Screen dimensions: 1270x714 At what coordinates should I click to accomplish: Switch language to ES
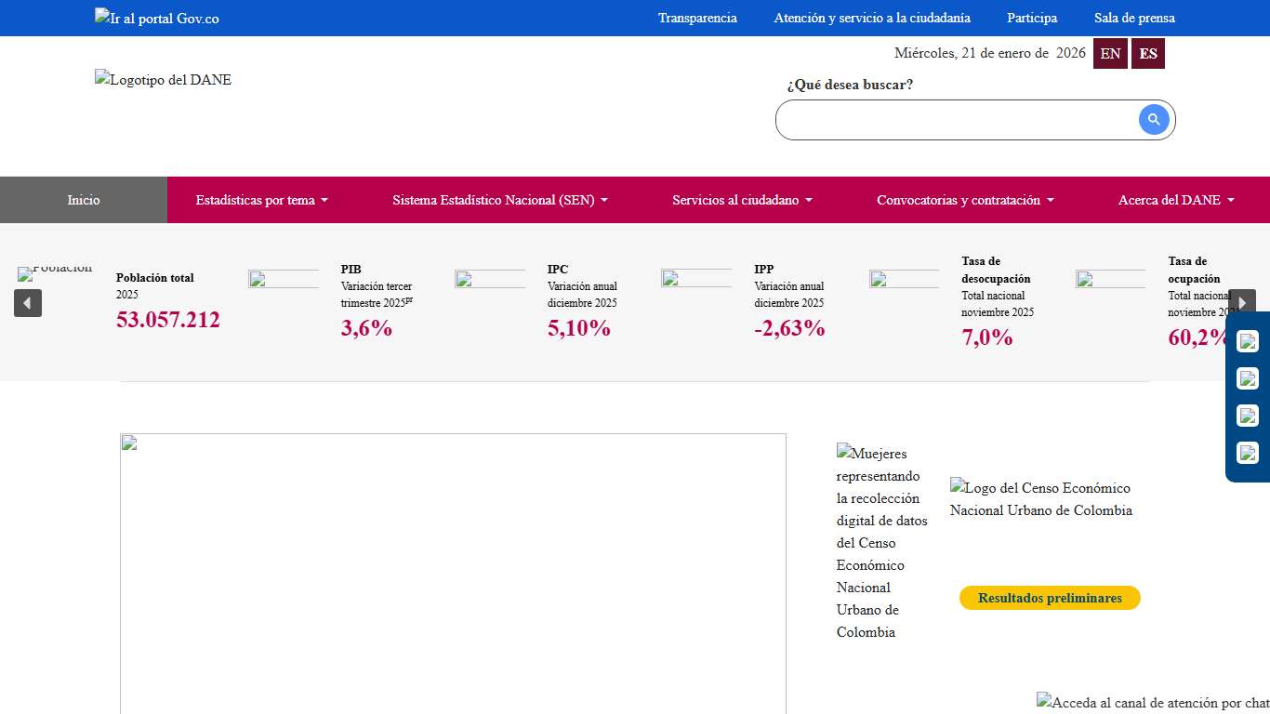pyautogui.click(x=1148, y=54)
